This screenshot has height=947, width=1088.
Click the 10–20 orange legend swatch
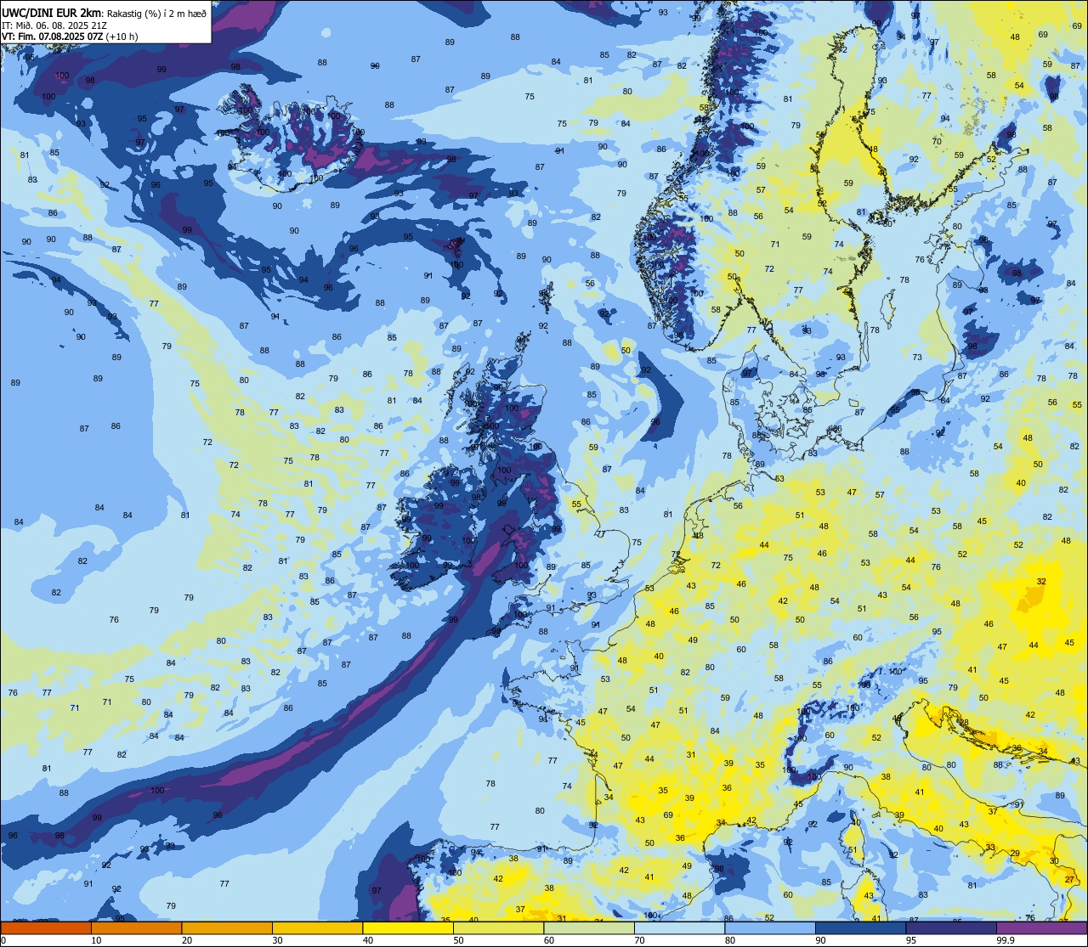coord(136,927)
